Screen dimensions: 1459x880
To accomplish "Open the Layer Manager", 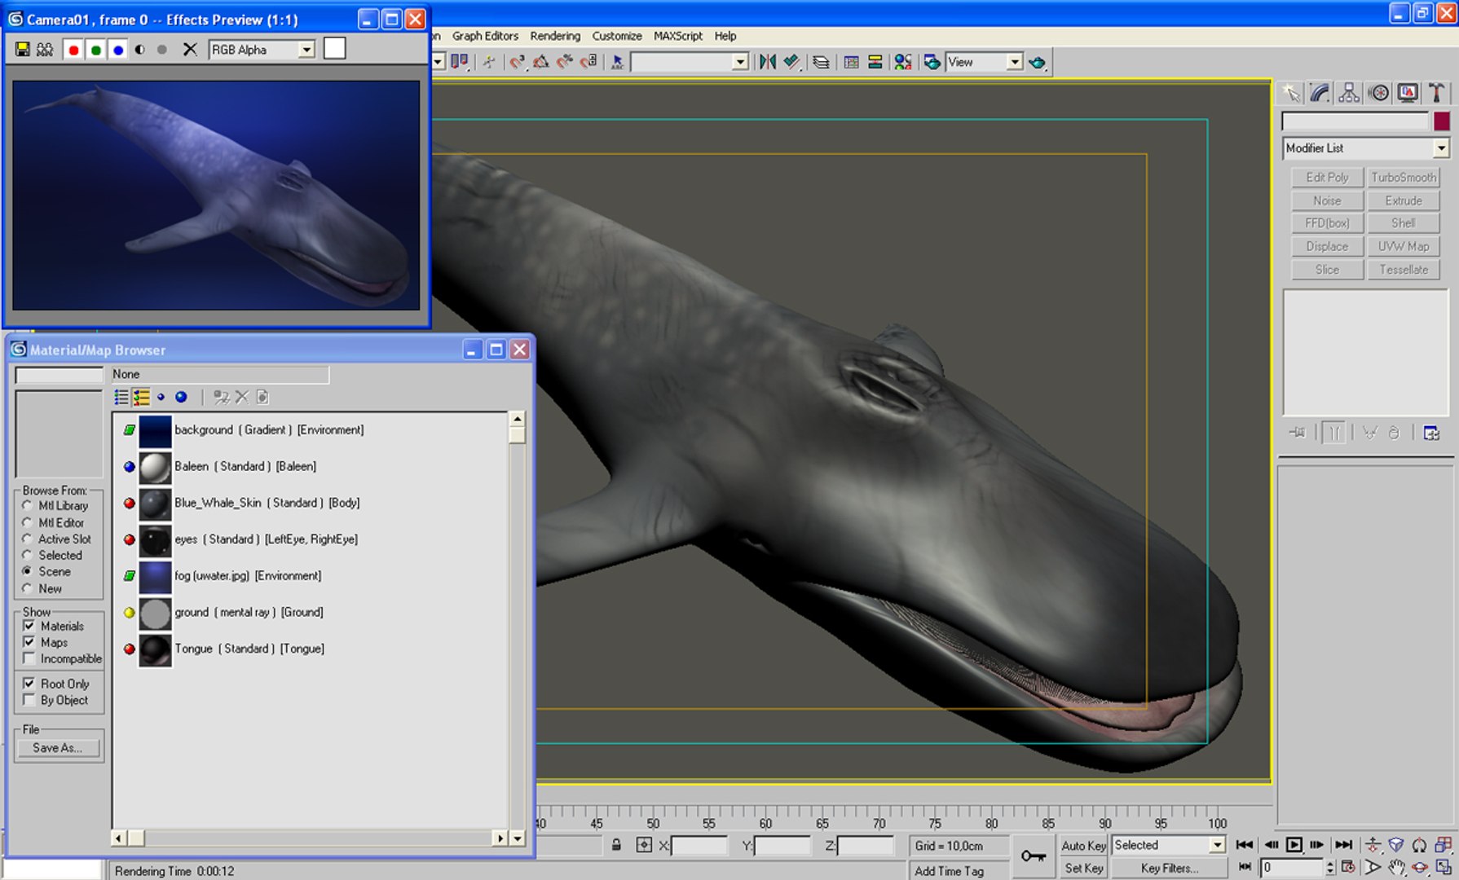I will click(x=821, y=62).
